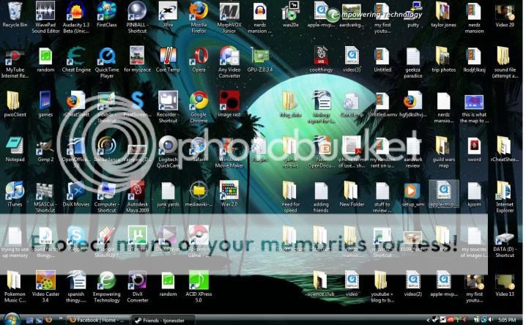Select the Google Chrome desktop icon
526x325 pixels.
[x=199, y=101]
